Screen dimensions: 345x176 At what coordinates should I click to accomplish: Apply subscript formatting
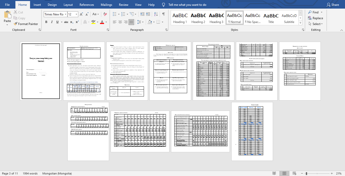(72, 22)
